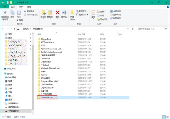Click Paste shortcut (粘贴快捷方式)
The image size is (170, 119).
click(31, 14)
